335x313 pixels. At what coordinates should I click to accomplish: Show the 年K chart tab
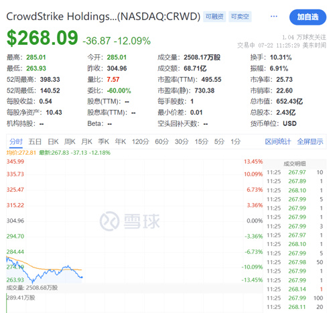pyautogui.click(x=121, y=141)
